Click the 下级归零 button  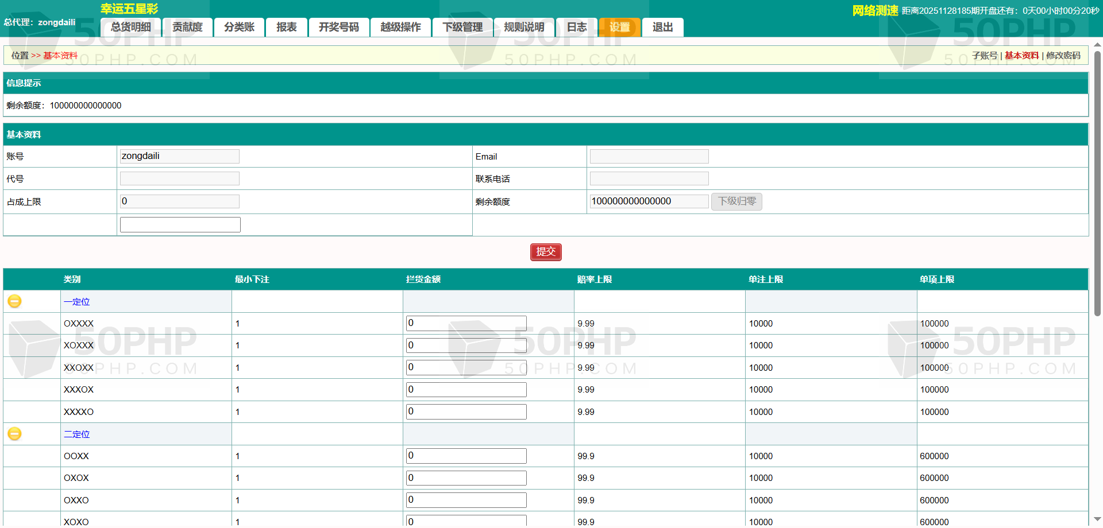[x=736, y=201]
